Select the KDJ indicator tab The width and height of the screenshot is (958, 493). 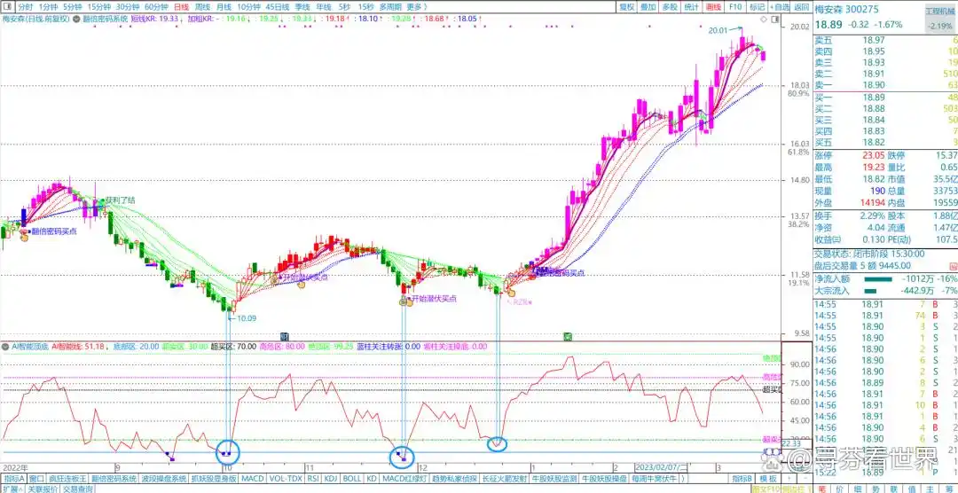[x=331, y=478]
